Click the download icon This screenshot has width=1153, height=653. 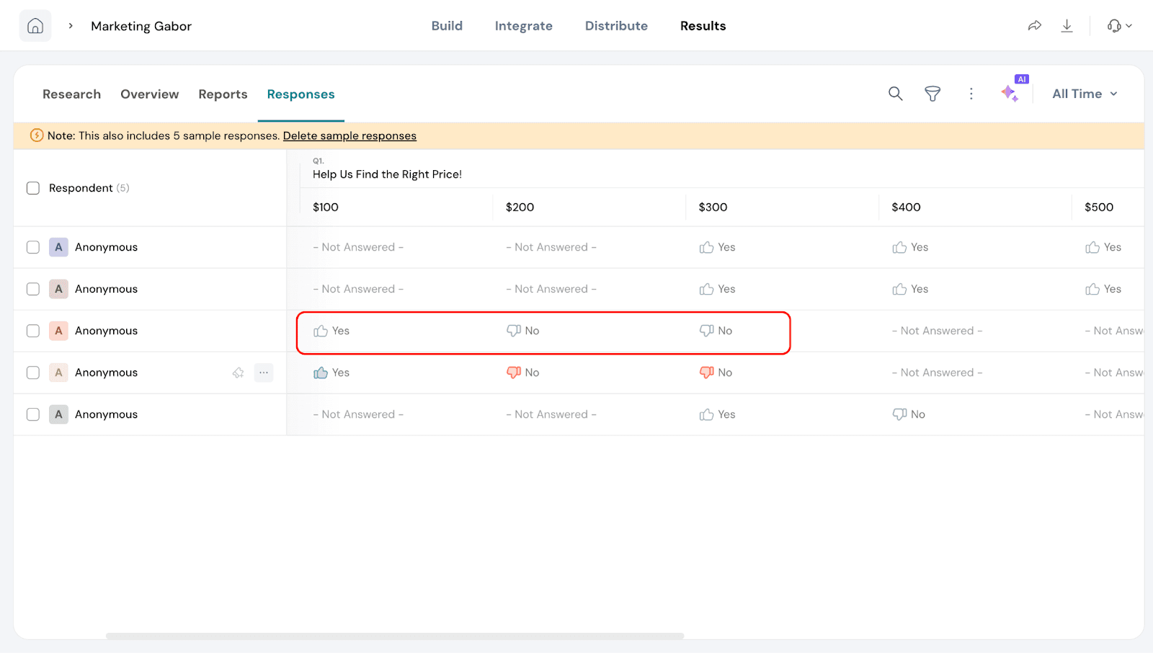1067,26
